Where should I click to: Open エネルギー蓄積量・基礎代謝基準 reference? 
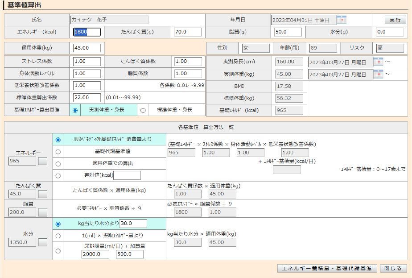pyautogui.click(x=327, y=269)
